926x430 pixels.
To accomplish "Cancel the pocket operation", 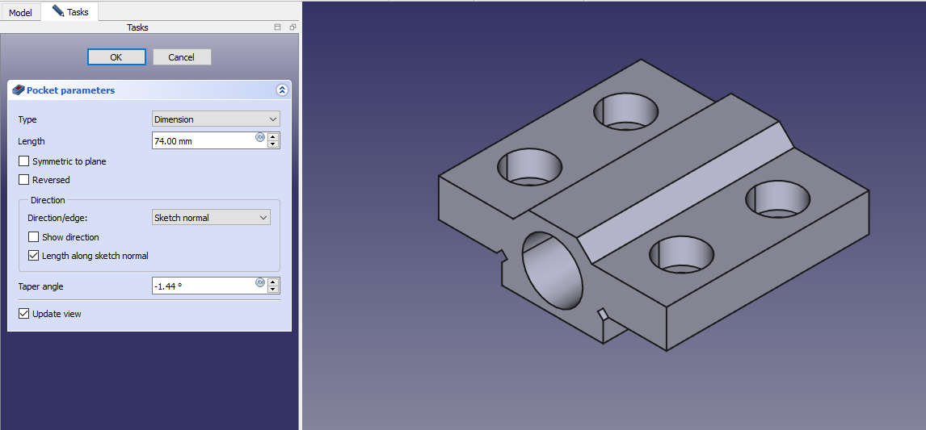I will 181,57.
